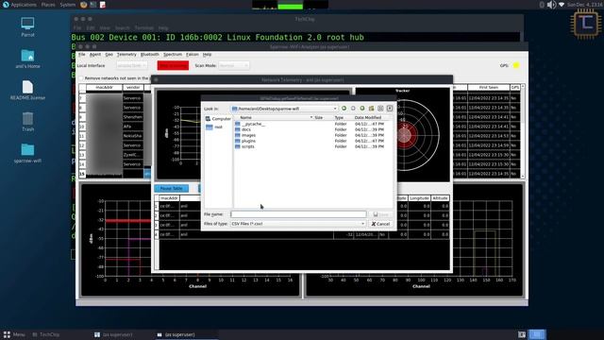604x340 pixels.
Task: Select the images folder
Action: (x=245, y=135)
